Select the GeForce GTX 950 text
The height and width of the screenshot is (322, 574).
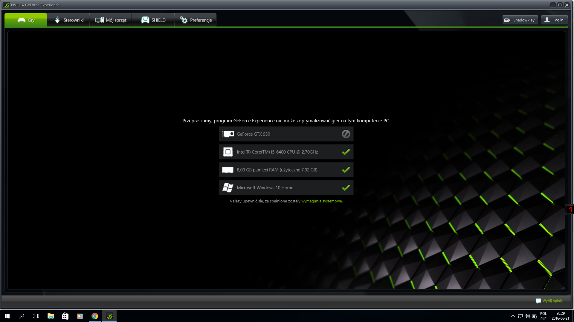pos(254,134)
